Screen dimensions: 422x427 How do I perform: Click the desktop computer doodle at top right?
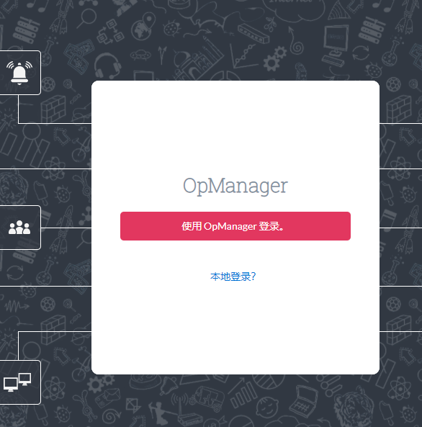(x=336, y=45)
